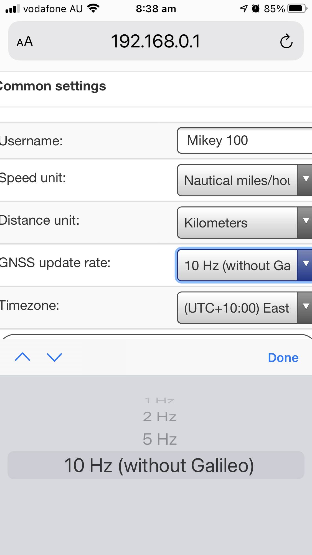This screenshot has width=312, height=555.
Task: Tap the Safari reload page icon
Action: click(286, 41)
